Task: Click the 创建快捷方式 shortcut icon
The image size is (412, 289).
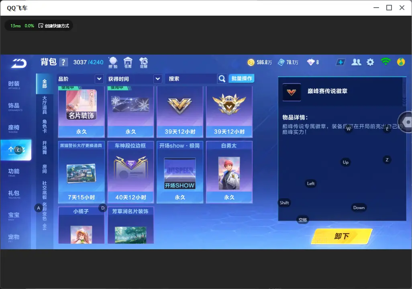Action: 41,26
